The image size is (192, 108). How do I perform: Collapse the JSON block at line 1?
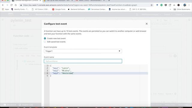click(x=49, y=66)
